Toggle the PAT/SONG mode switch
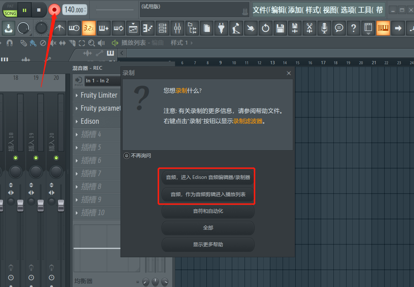Screen dimensions: 414x287 [x=10, y=10]
